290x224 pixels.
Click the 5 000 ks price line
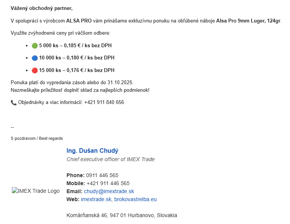(75, 46)
